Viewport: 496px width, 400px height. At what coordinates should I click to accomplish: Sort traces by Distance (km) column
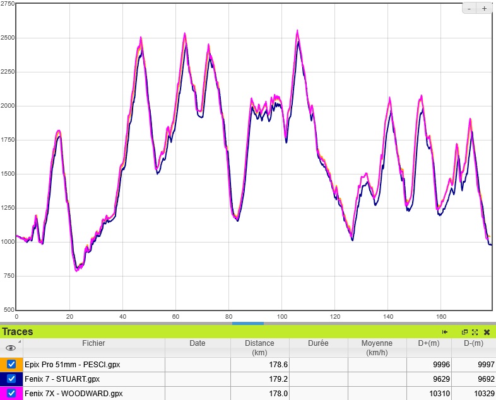(x=260, y=348)
